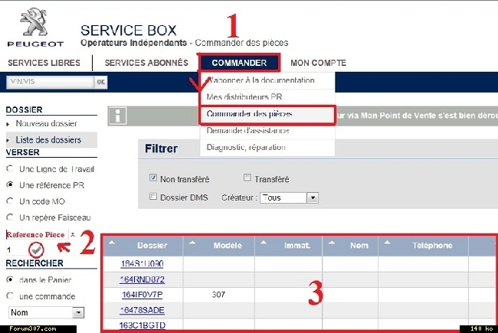Click the quantity field showing 1

(16, 250)
